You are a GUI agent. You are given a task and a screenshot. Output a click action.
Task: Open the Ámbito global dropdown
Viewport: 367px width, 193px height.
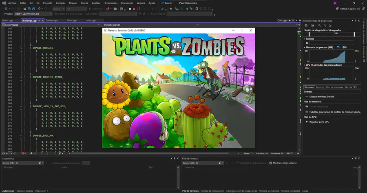click(151, 24)
